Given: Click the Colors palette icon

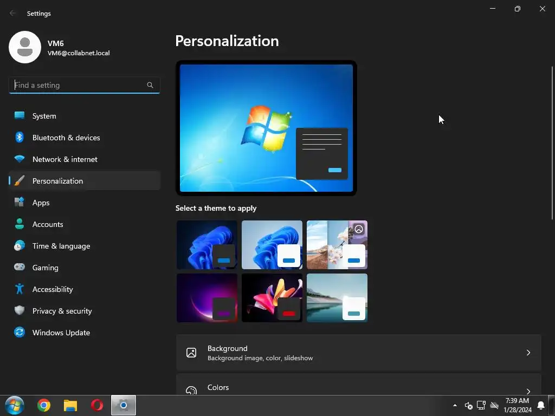Looking at the screenshot, I should point(191,390).
